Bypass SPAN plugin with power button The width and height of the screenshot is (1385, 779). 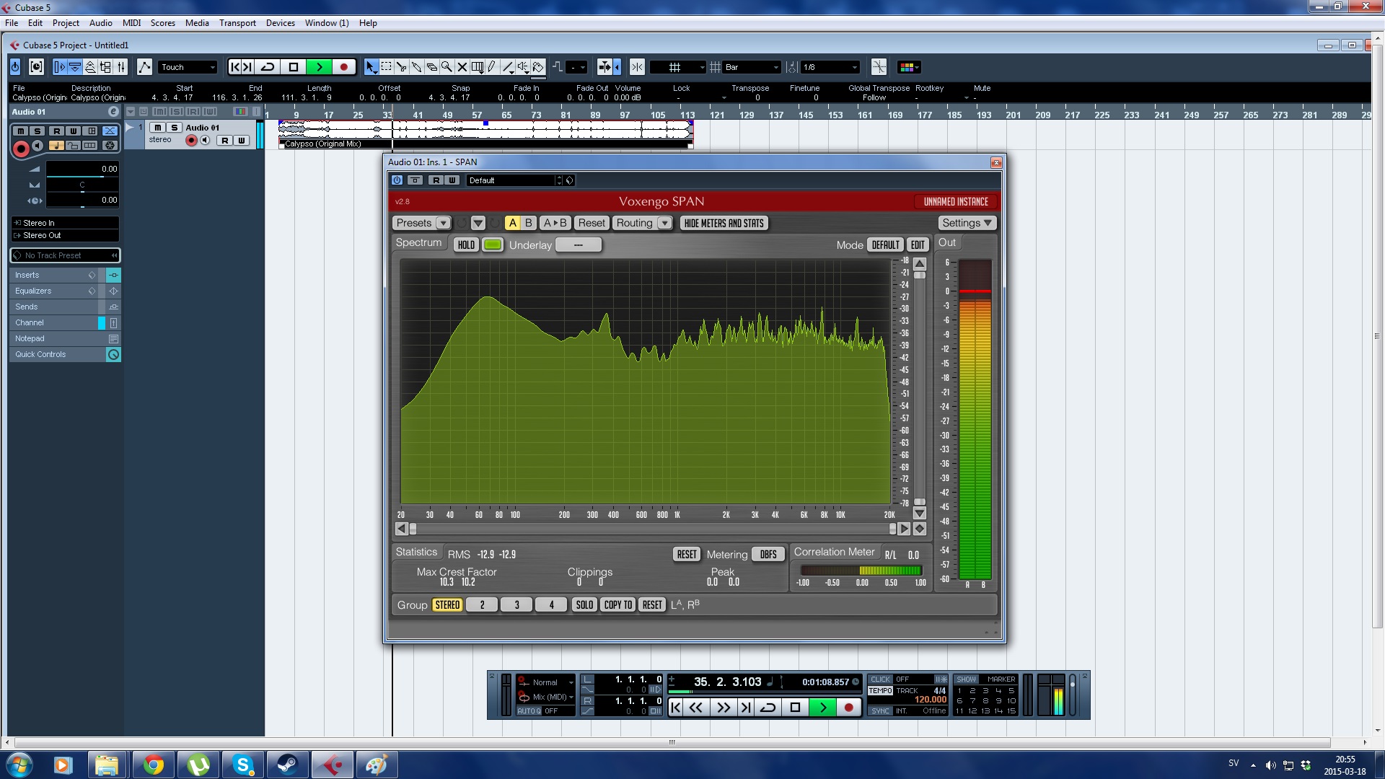click(397, 180)
